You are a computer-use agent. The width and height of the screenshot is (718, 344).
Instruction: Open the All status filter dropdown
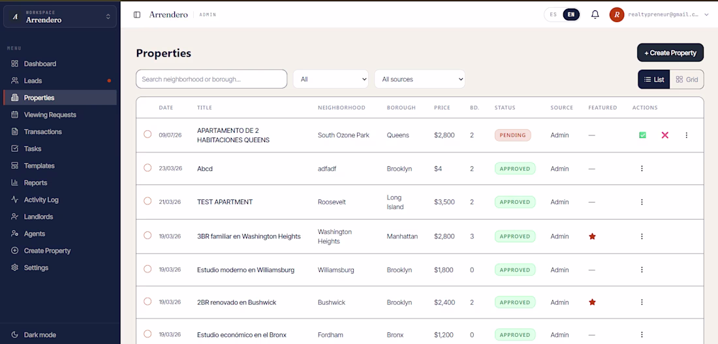331,79
